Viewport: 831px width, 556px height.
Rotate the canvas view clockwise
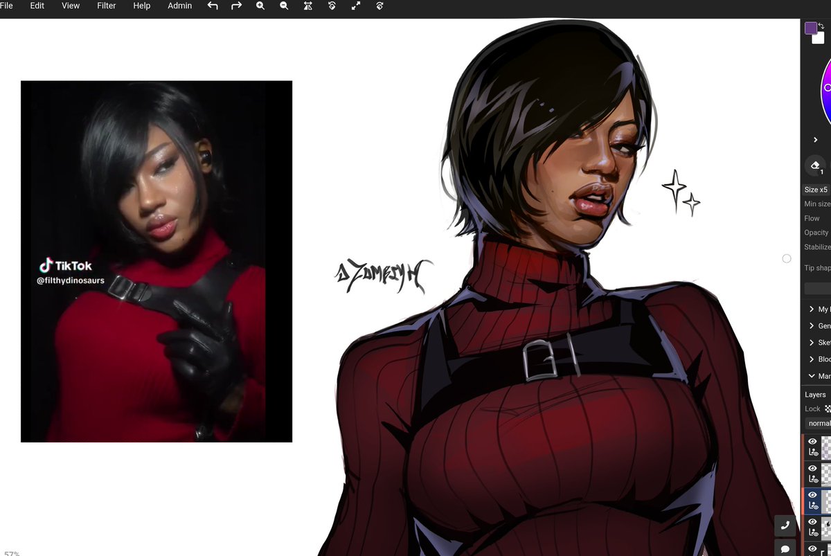(x=379, y=6)
